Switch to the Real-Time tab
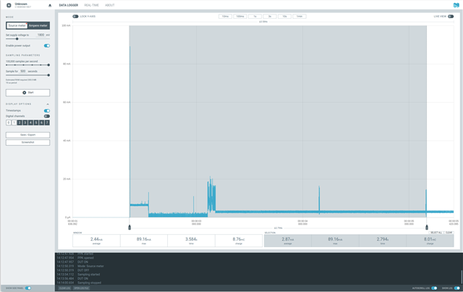 click(91, 5)
